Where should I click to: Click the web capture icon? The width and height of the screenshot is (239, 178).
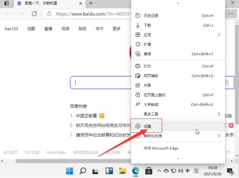[x=138, y=76]
